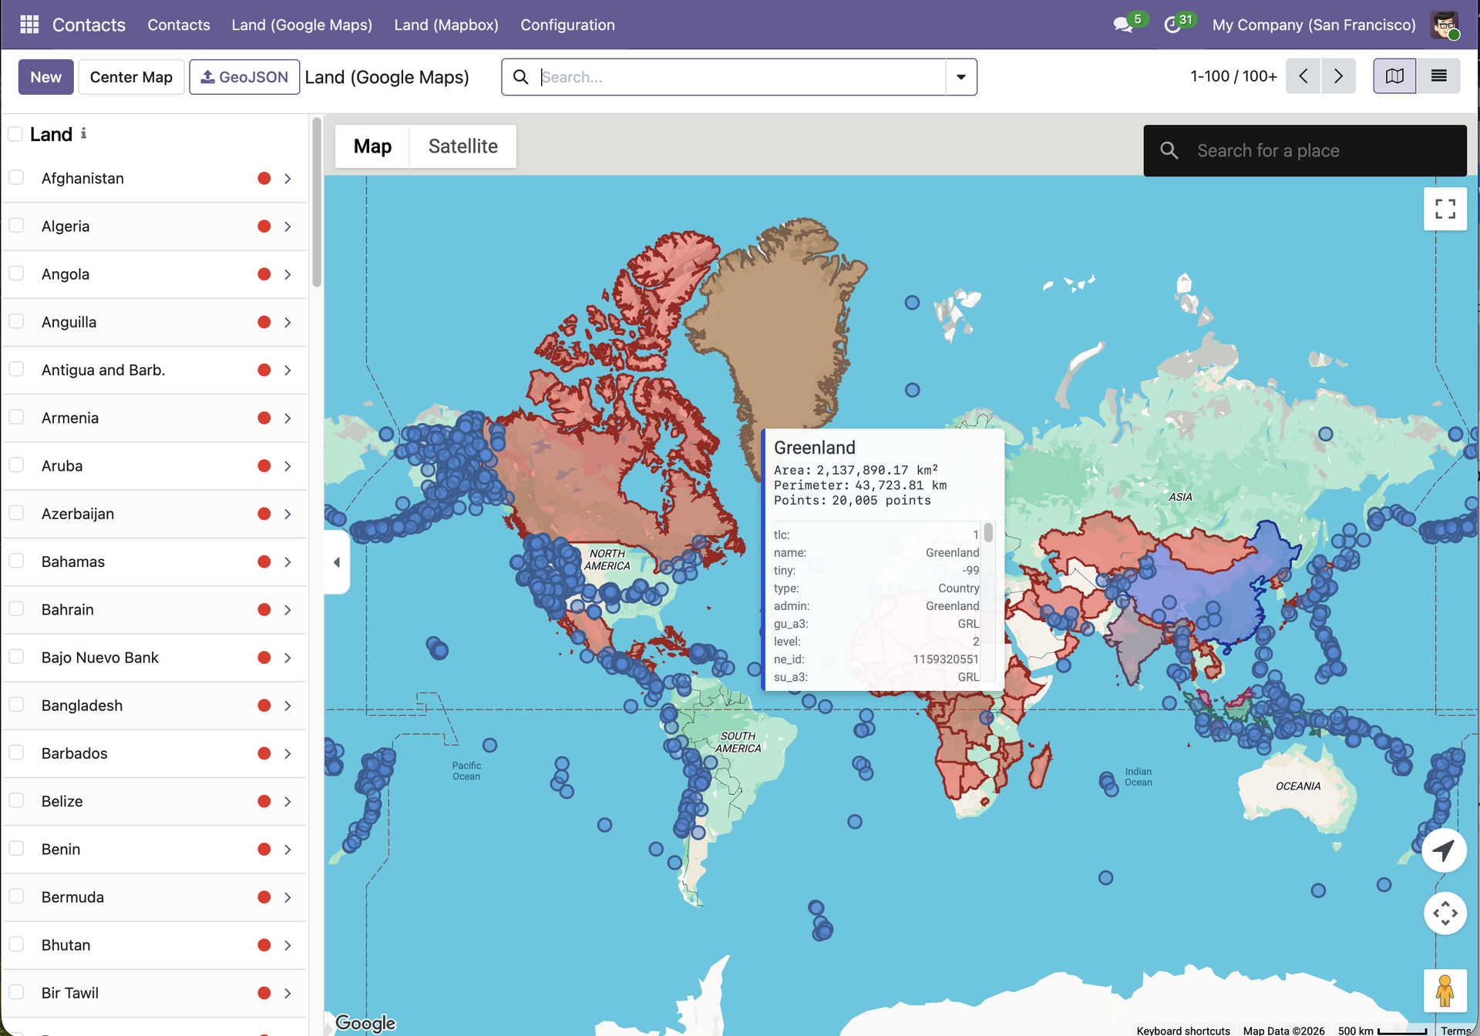Screen dimensions: 1480x1036
Task: Open My Company (San Francisco) switcher
Action: coord(1313,25)
